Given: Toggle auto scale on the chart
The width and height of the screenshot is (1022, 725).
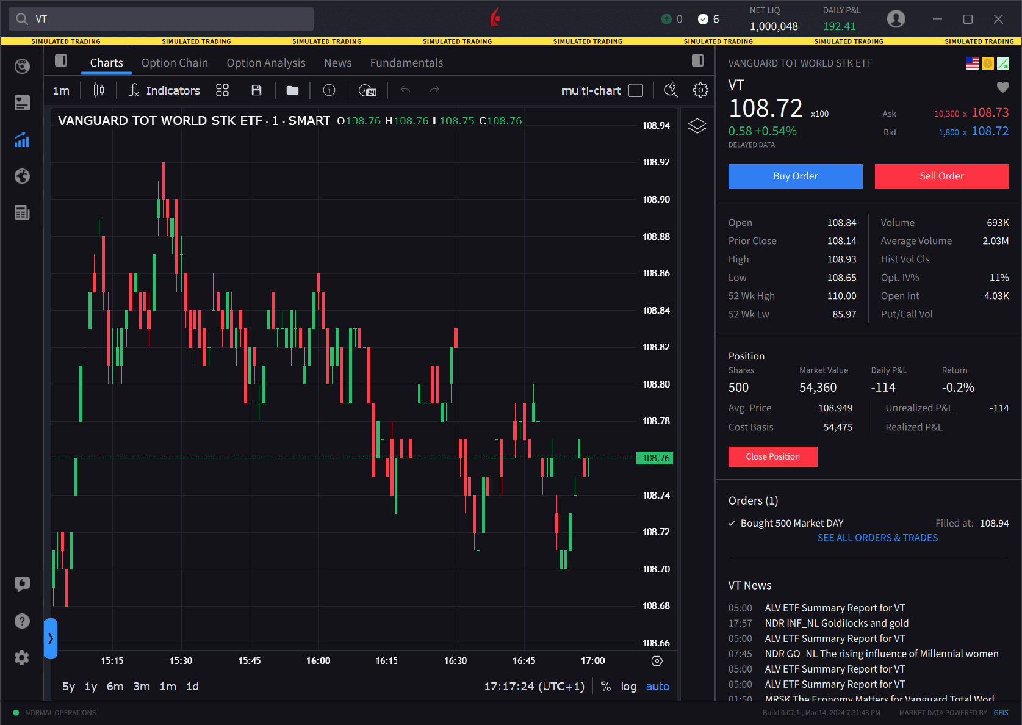Looking at the screenshot, I should coord(657,687).
